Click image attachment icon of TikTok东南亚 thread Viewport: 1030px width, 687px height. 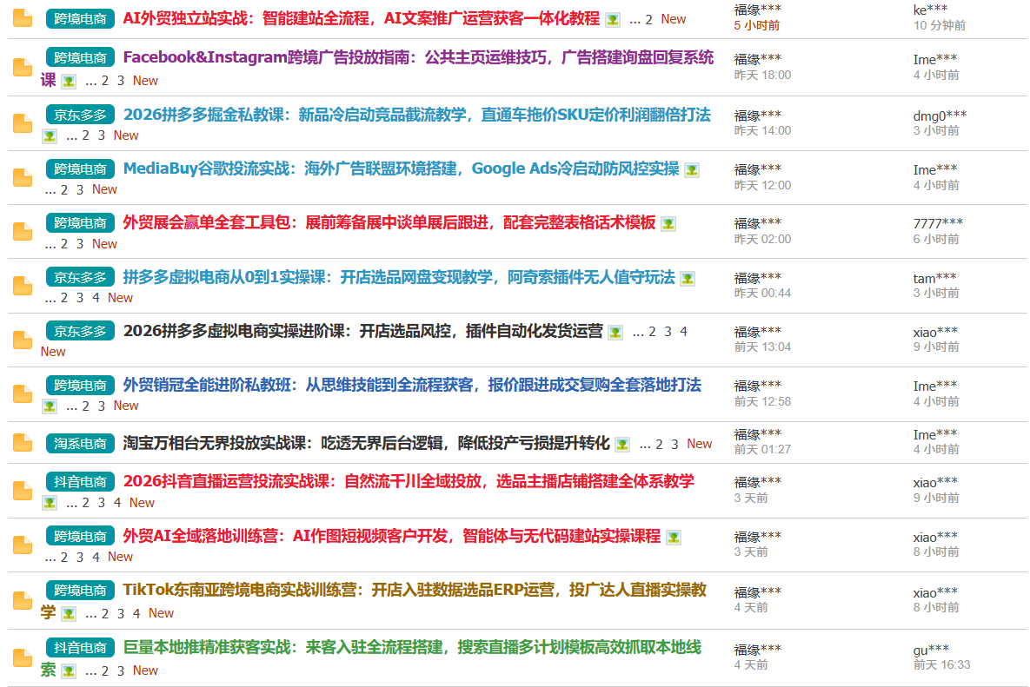coord(69,614)
